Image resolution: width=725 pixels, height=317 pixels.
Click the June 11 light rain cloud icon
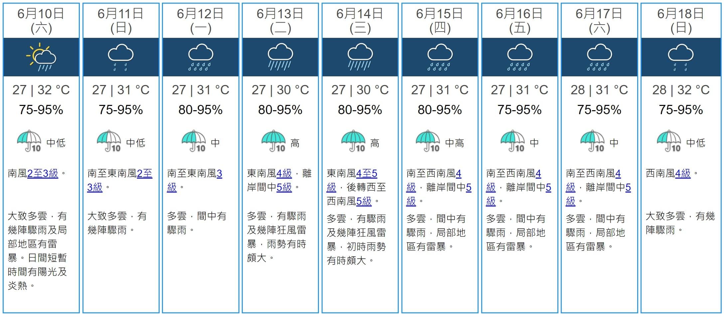click(121, 57)
